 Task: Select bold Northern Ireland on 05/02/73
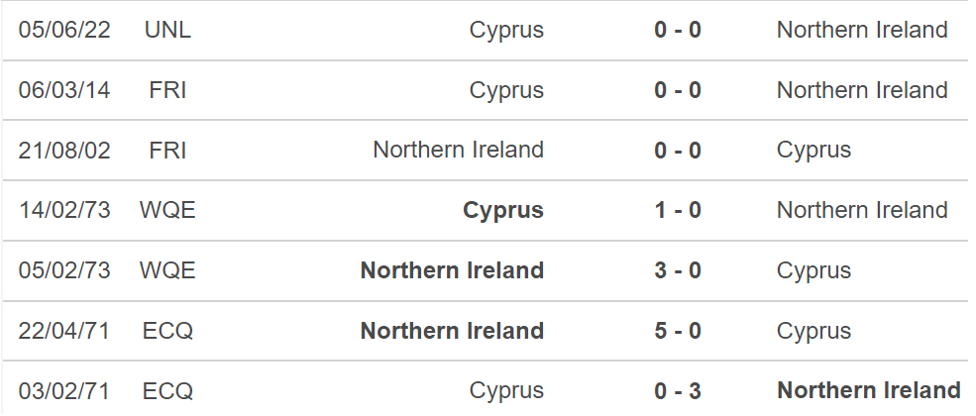pos(452,270)
